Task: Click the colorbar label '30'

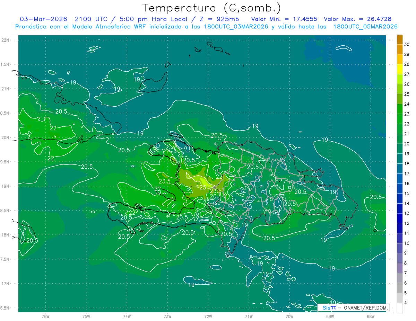Action: point(407,44)
